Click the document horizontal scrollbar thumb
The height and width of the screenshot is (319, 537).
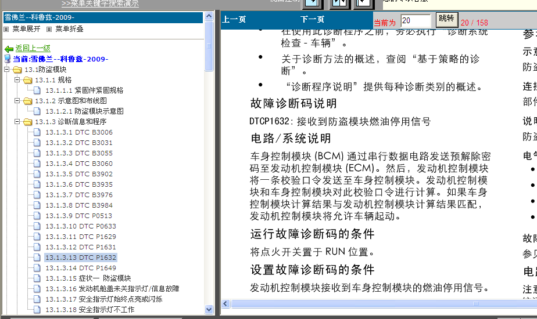pyautogui.click(x=384, y=303)
